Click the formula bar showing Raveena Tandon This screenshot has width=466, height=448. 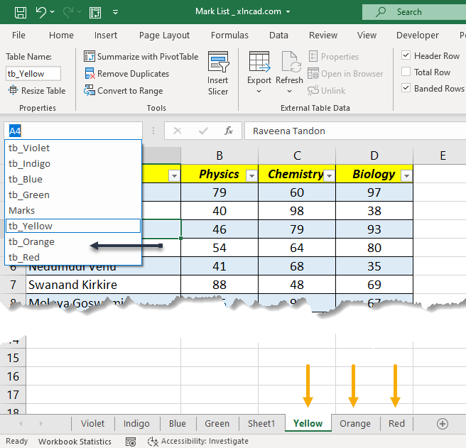click(x=355, y=131)
